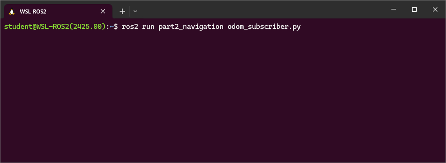Click the tilde directory indicator in the prompt

click(x=112, y=27)
